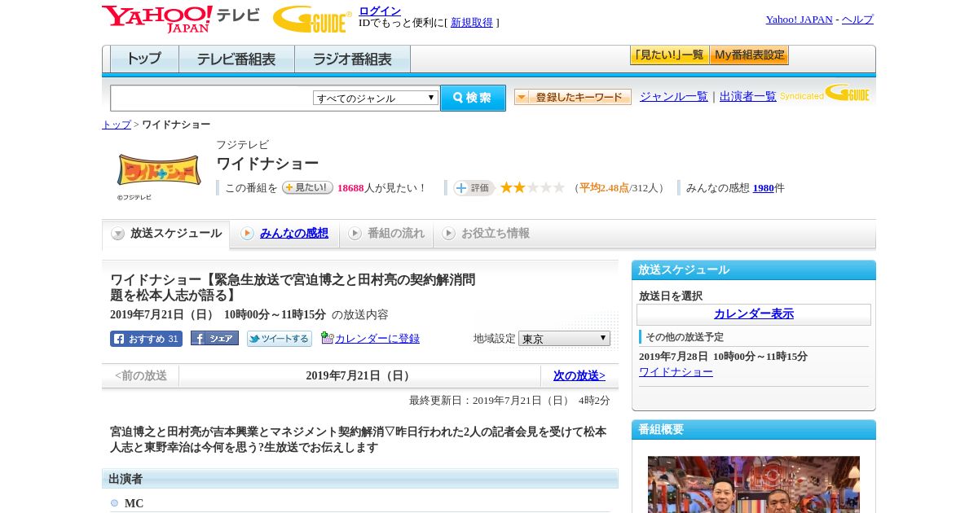Click the 検索 search button

pos(473,98)
